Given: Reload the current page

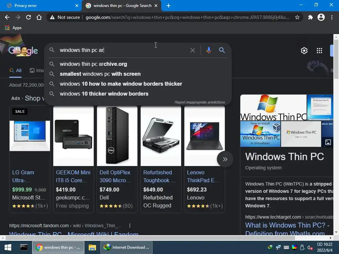Looking at the screenshot, I should [x=28, y=17].
